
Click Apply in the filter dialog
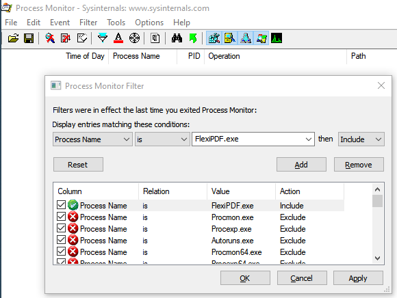coord(358,278)
